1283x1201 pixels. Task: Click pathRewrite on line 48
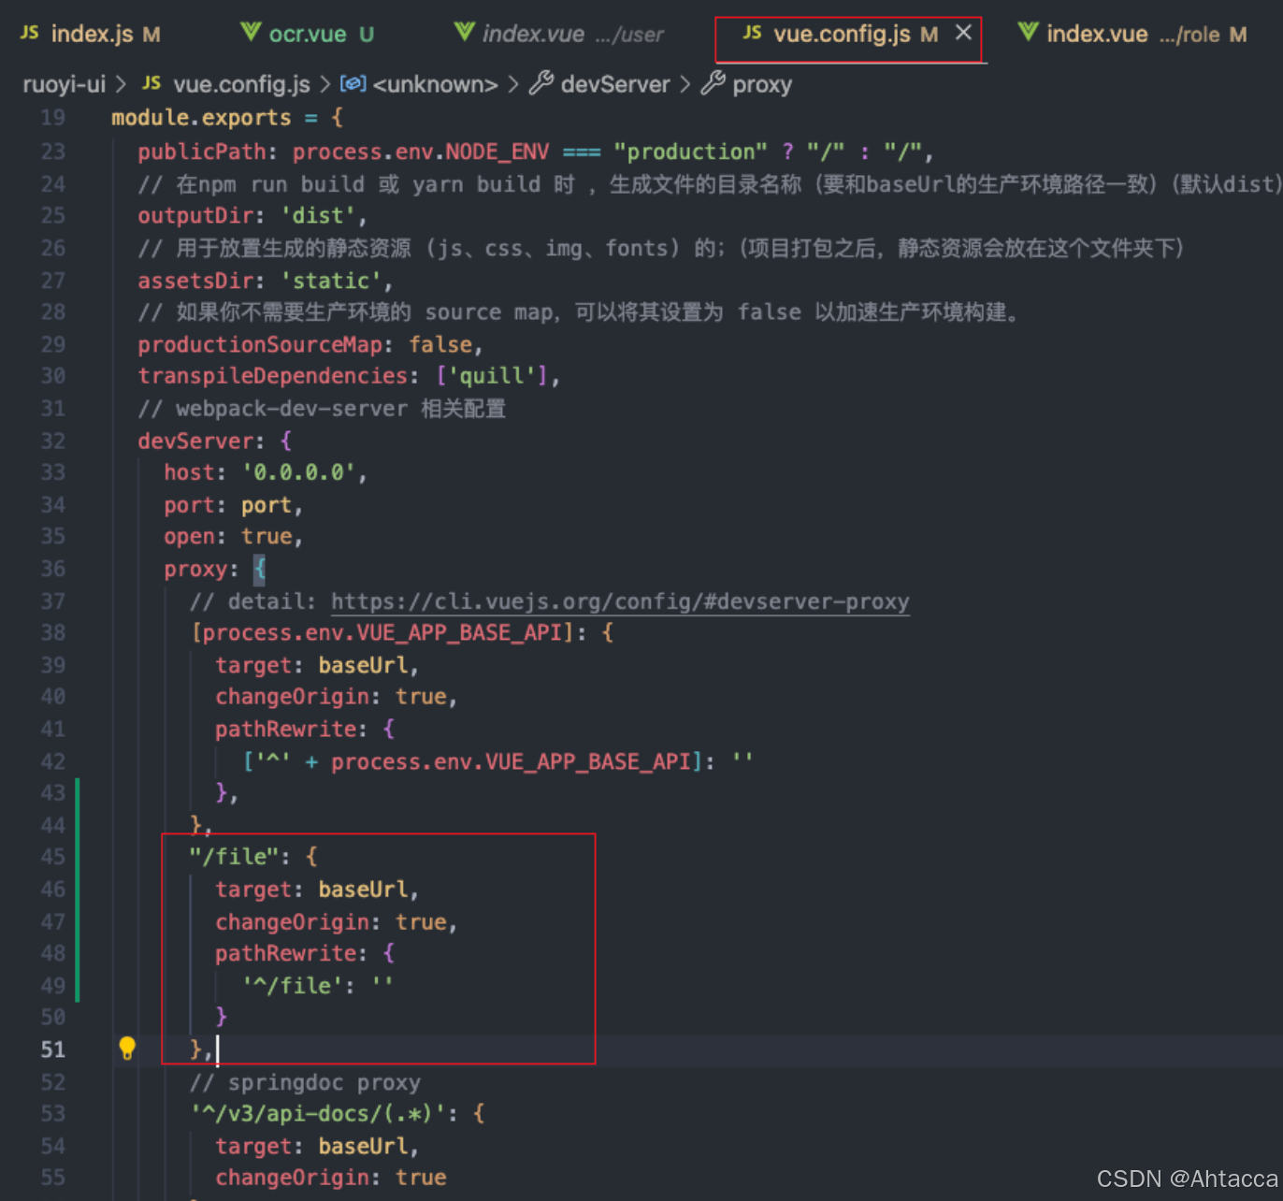[286, 954]
